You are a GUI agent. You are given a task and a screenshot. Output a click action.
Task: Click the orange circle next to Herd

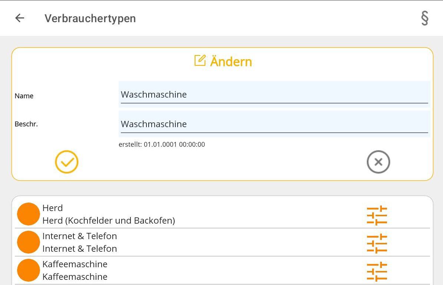(x=29, y=214)
